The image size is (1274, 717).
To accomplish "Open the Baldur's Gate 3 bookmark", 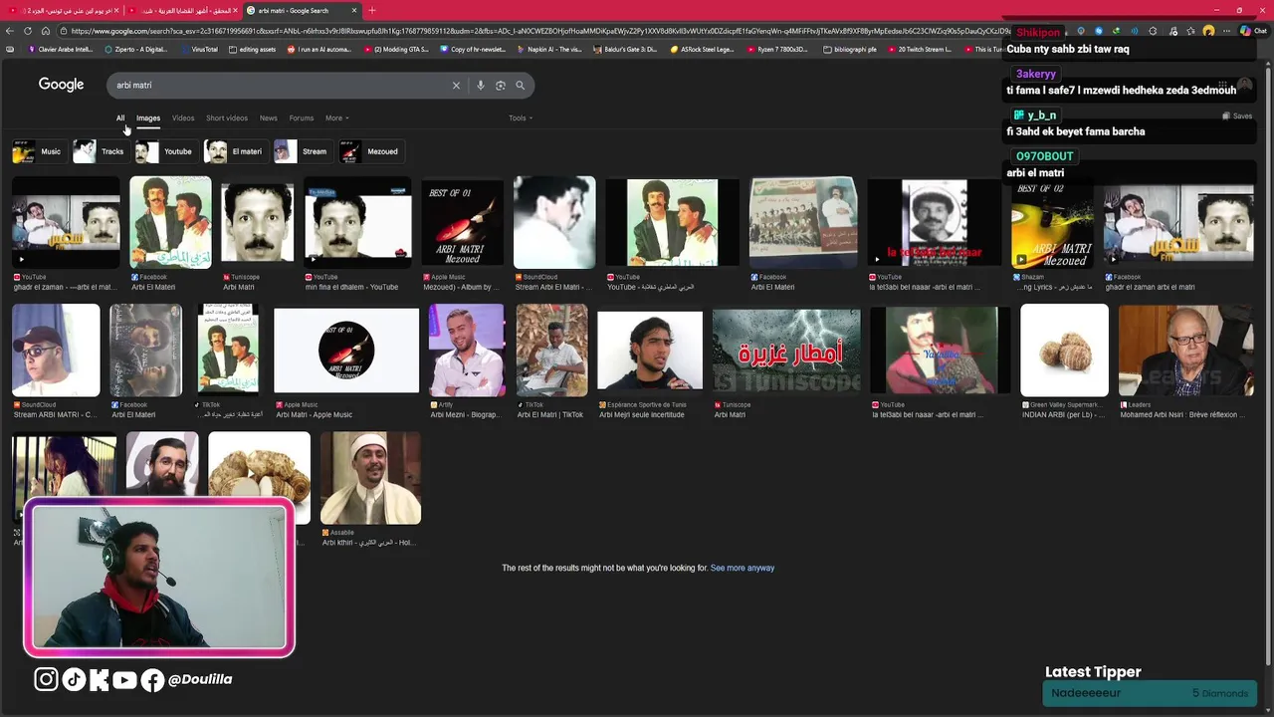I will click(625, 49).
